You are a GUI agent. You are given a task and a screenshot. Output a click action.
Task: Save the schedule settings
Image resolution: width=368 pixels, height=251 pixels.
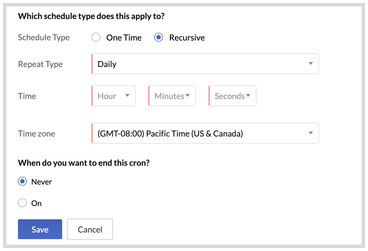(40, 229)
